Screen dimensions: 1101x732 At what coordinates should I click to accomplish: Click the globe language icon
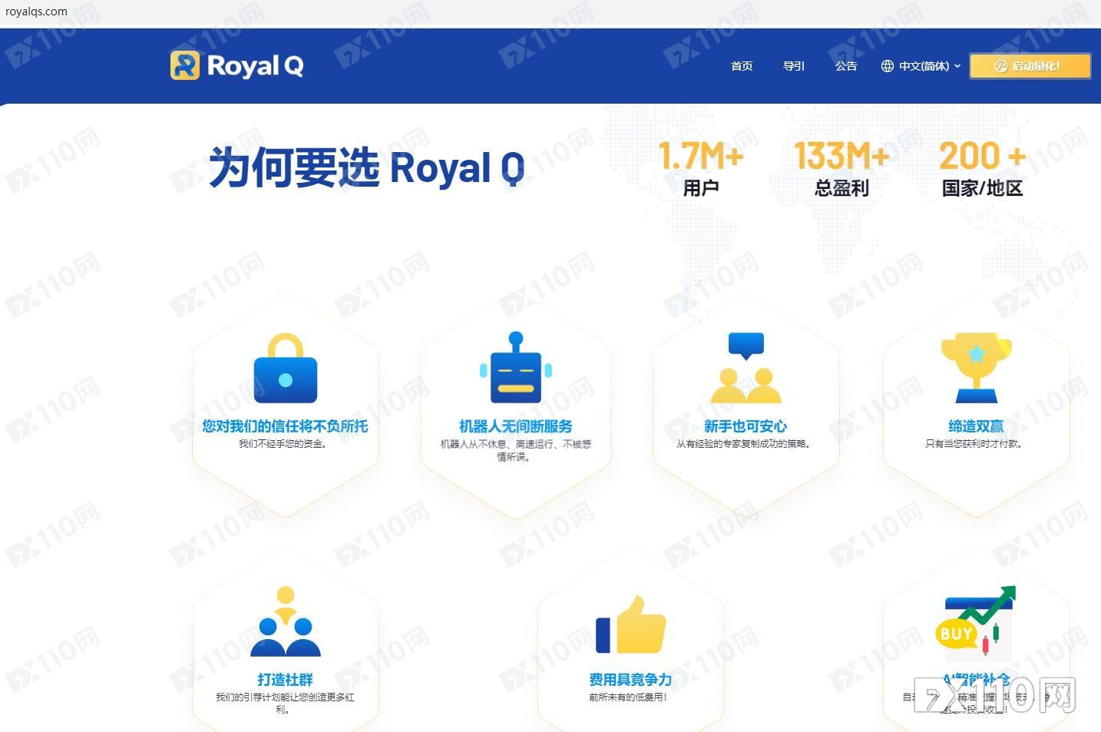(887, 66)
